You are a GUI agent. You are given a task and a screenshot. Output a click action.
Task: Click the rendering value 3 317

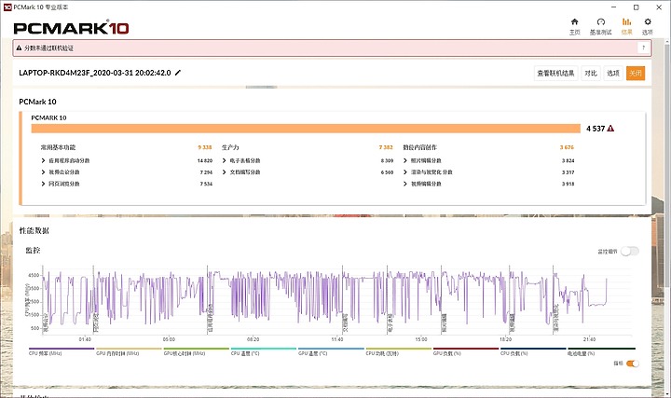coord(568,172)
